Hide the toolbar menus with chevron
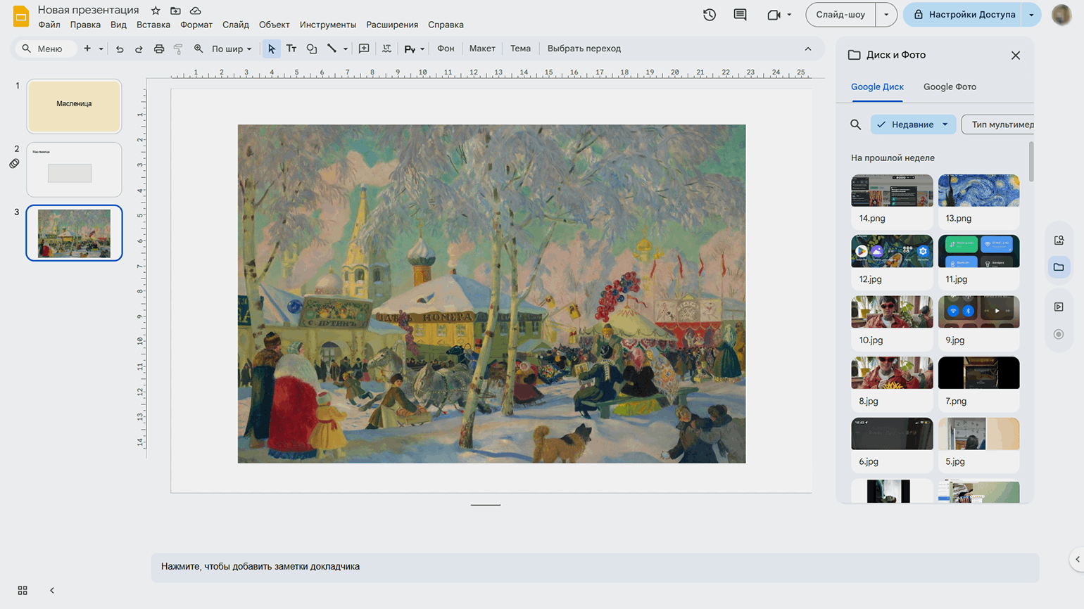 (x=807, y=49)
